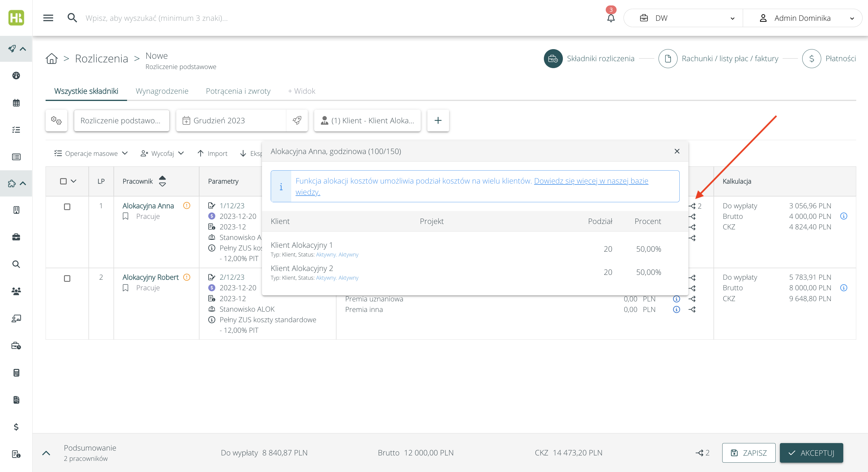Image resolution: width=868 pixels, height=472 pixels.
Task: Tick the checkbox for Alokacyjna Anna row
Action: click(67, 206)
